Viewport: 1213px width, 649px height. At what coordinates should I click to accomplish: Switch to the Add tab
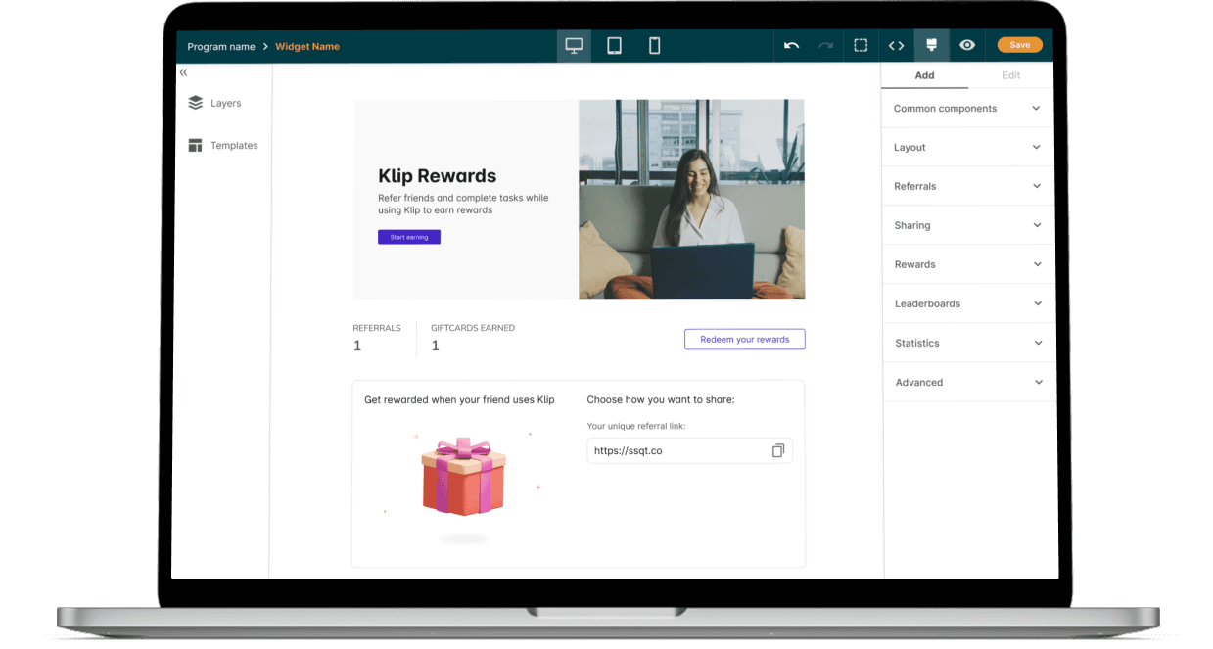click(x=924, y=75)
